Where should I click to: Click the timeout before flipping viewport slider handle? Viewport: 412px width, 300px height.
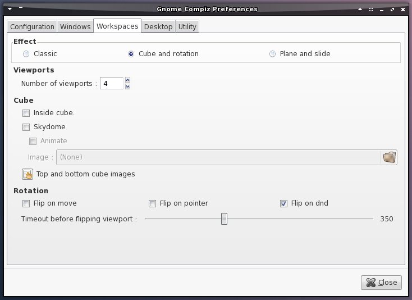(x=224, y=219)
